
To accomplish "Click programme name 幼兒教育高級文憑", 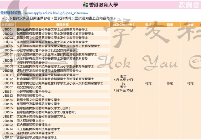I will pyautogui.click(x=29, y=87).
